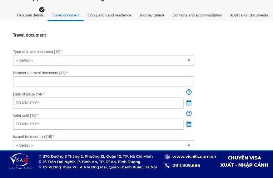Click the Bình Dương address line
The height and width of the screenshot is (178, 273).
(x=91, y=162)
